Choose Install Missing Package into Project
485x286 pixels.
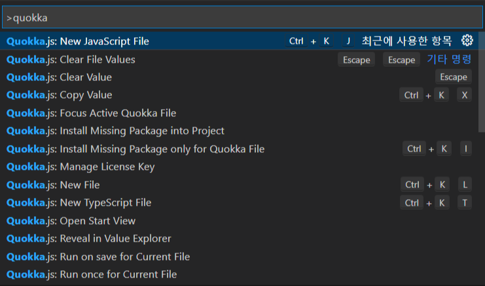(x=239, y=131)
